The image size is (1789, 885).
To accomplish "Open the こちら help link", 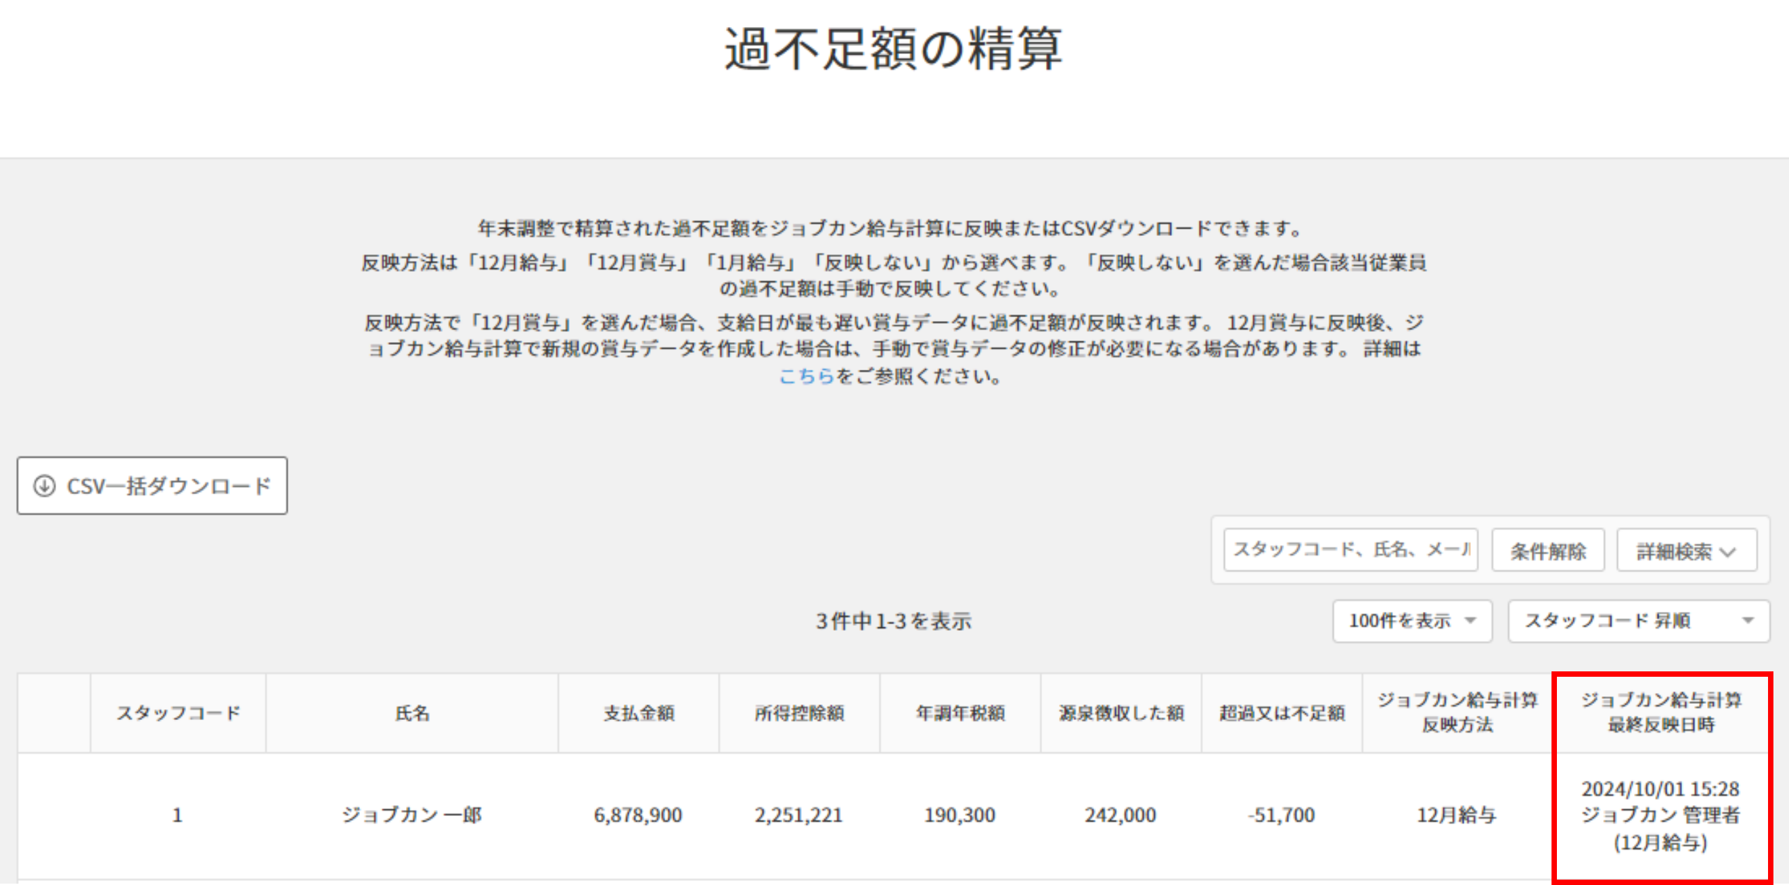I will 807,377.
